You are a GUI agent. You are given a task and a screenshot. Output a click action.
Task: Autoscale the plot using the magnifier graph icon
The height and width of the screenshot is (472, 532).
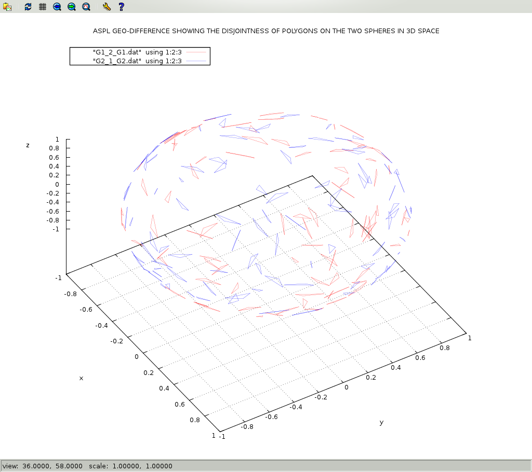(86, 7)
